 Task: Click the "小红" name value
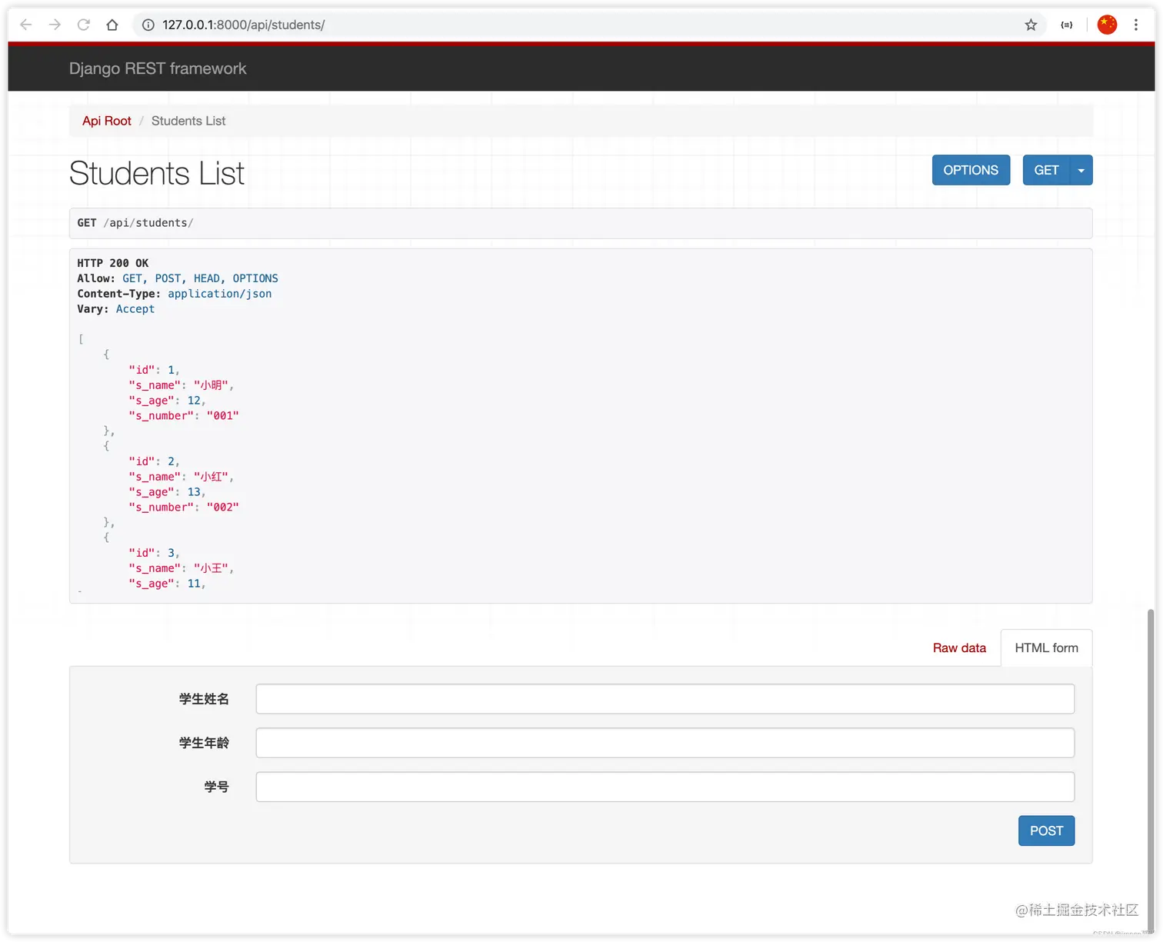211,477
